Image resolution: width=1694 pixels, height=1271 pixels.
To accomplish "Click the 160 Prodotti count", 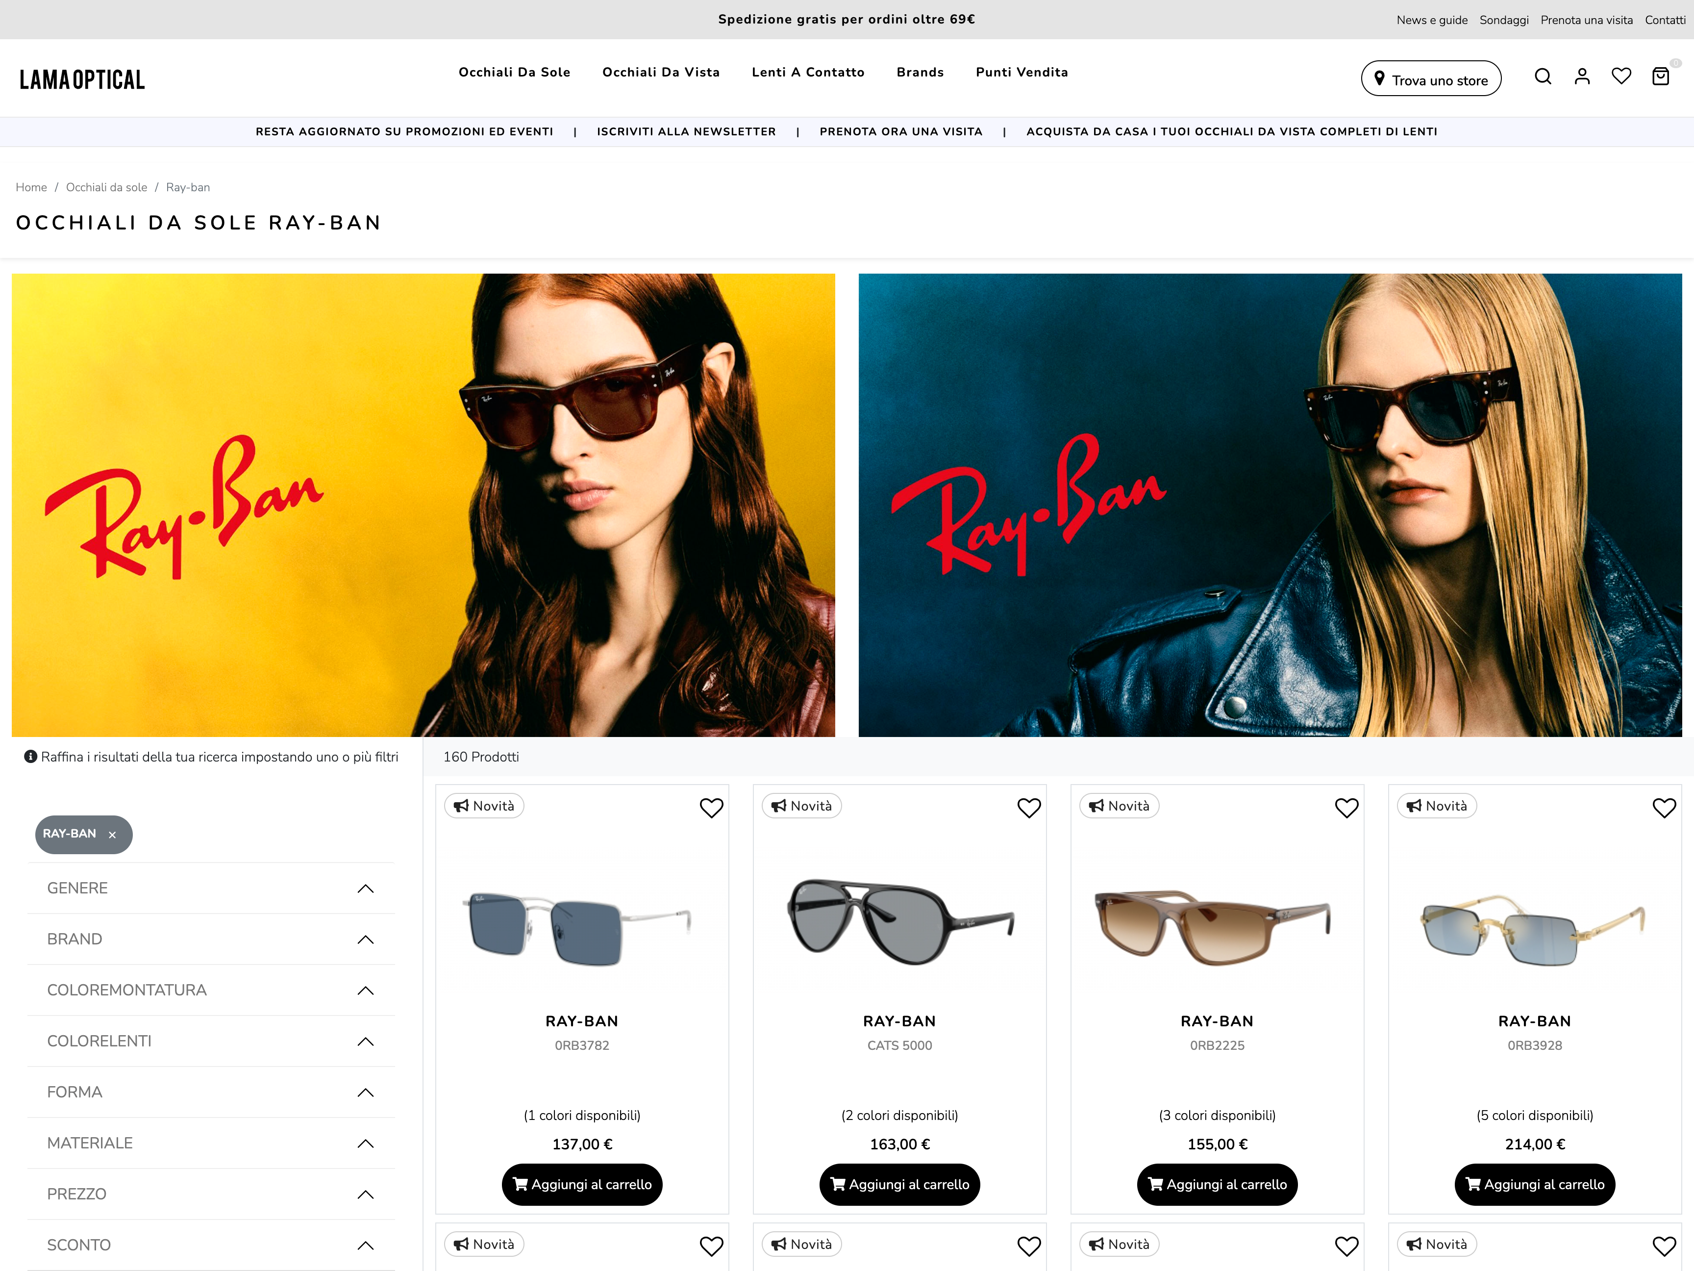I will 481,757.
